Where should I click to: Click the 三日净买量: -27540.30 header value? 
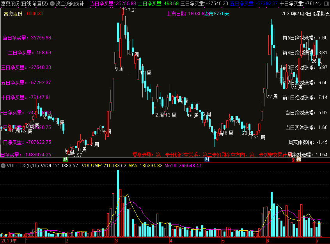204,4
